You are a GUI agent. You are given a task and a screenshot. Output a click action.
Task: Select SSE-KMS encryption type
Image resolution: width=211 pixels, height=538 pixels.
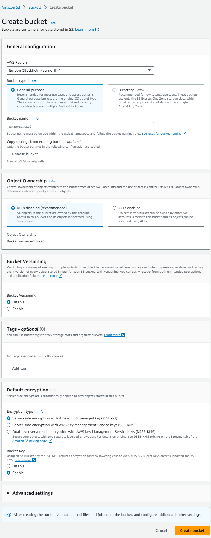point(9,425)
